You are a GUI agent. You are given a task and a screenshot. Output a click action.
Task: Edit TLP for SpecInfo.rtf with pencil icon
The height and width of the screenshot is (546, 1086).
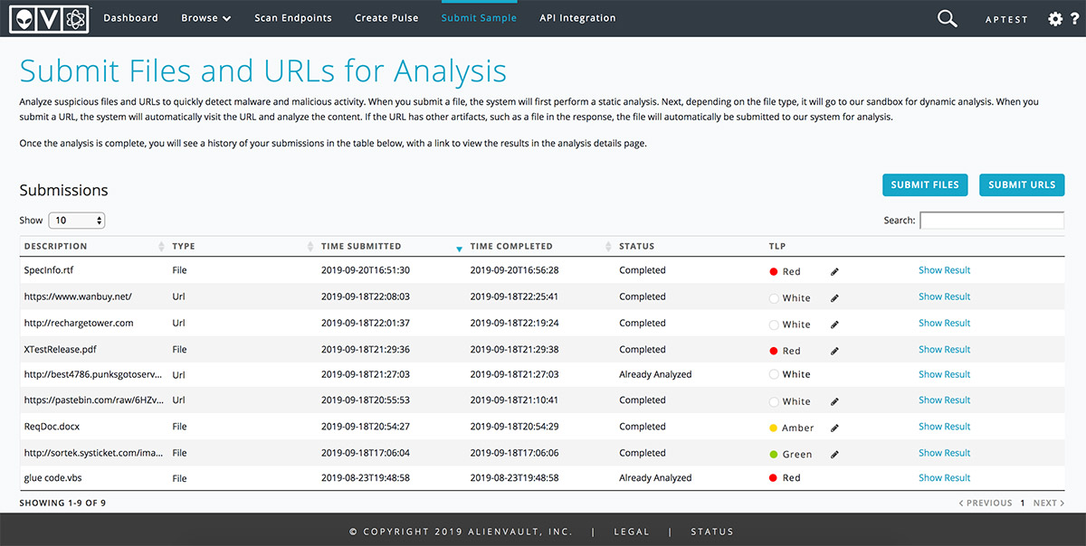coord(834,271)
